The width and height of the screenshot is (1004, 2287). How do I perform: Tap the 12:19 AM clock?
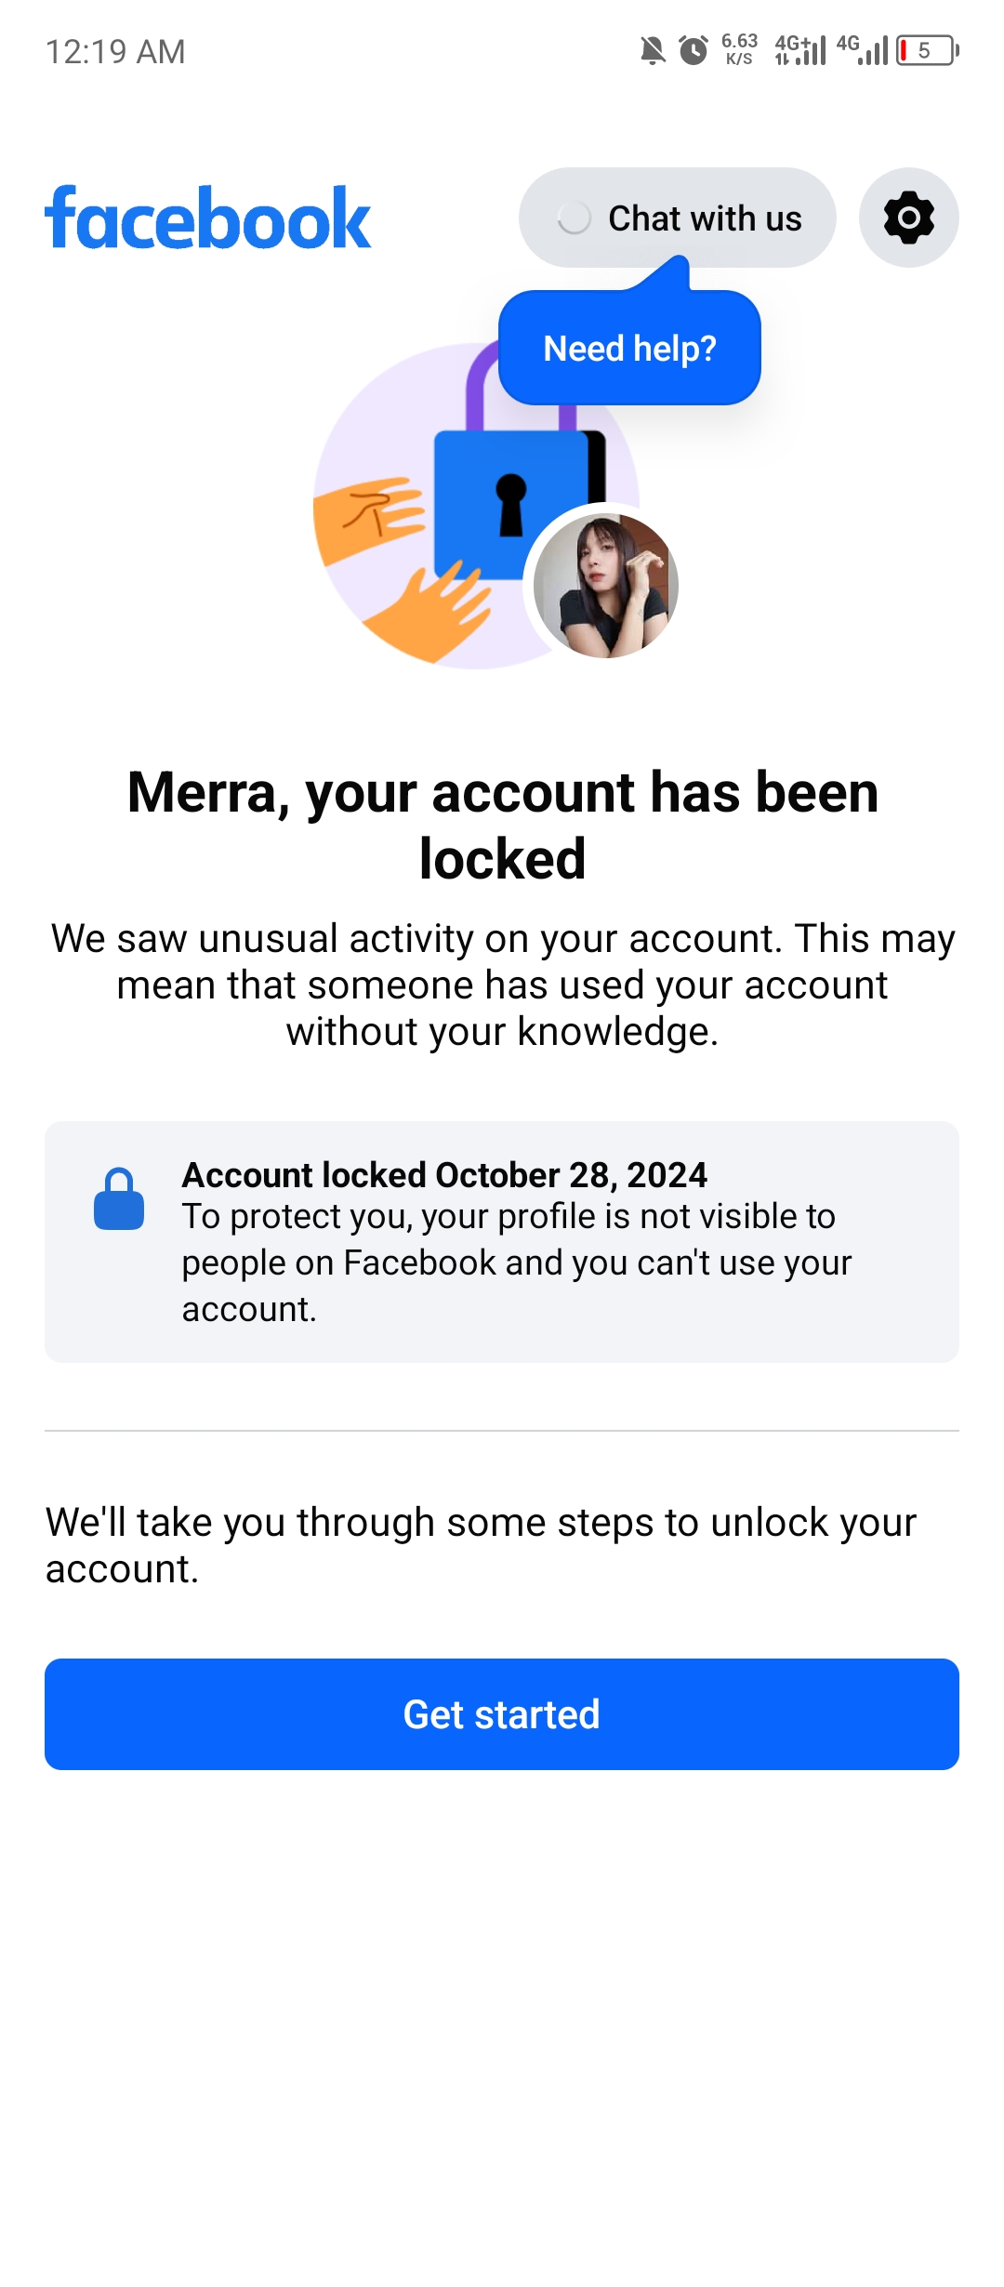click(115, 52)
